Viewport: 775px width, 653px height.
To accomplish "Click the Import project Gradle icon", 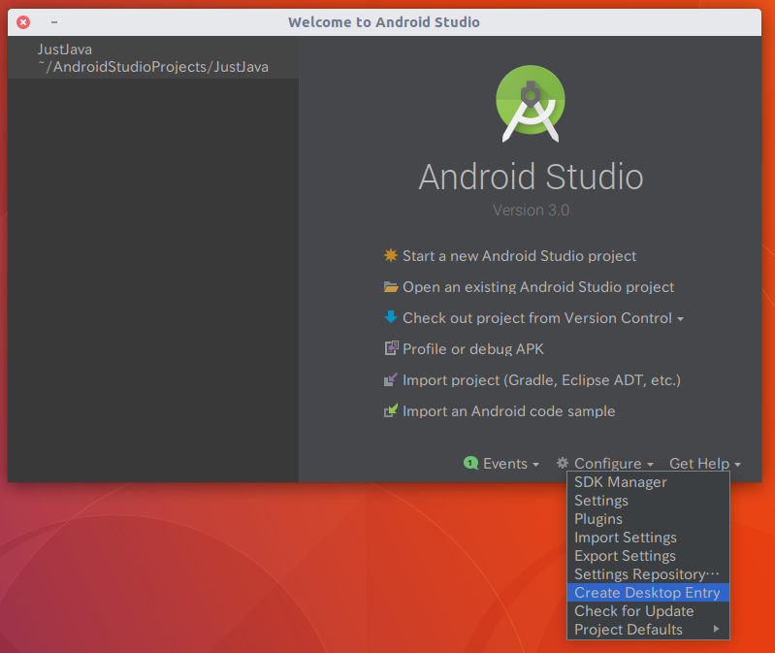I will coord(391,379).
